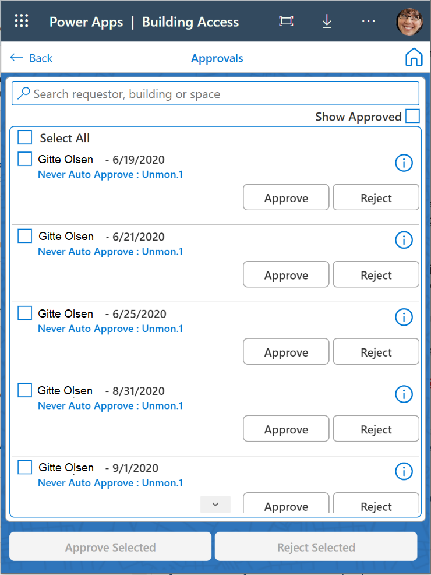Approve the 8/31/2020 request
The image size is (431, 575).
286,428
